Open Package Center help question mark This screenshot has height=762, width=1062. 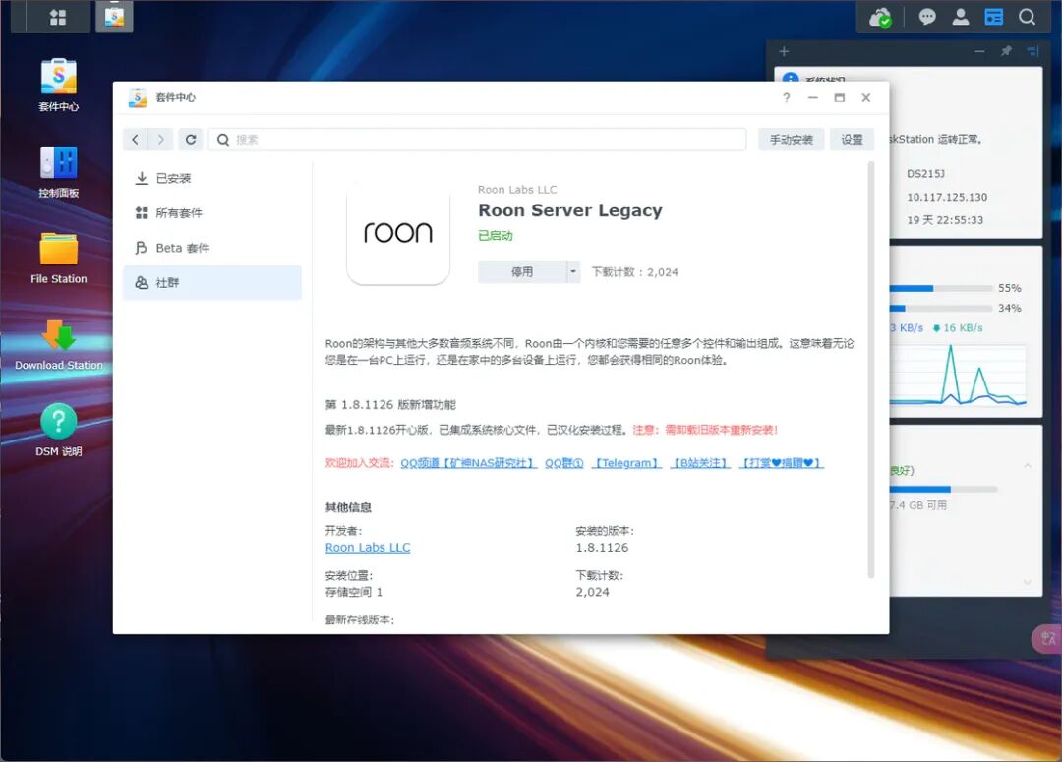pyautogui.click(x=787, y=98)
